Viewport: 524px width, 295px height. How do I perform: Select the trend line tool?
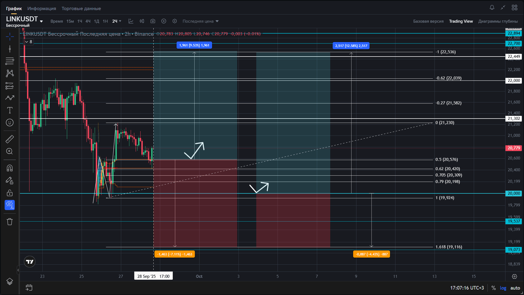coord(10,49)
